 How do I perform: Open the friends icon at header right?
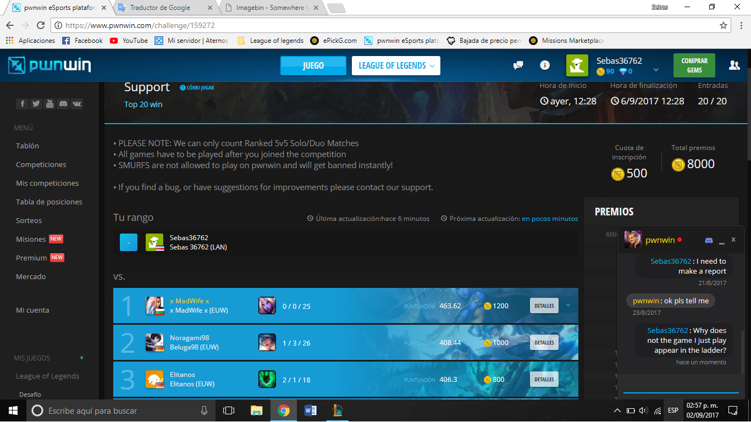pos(734,65)
